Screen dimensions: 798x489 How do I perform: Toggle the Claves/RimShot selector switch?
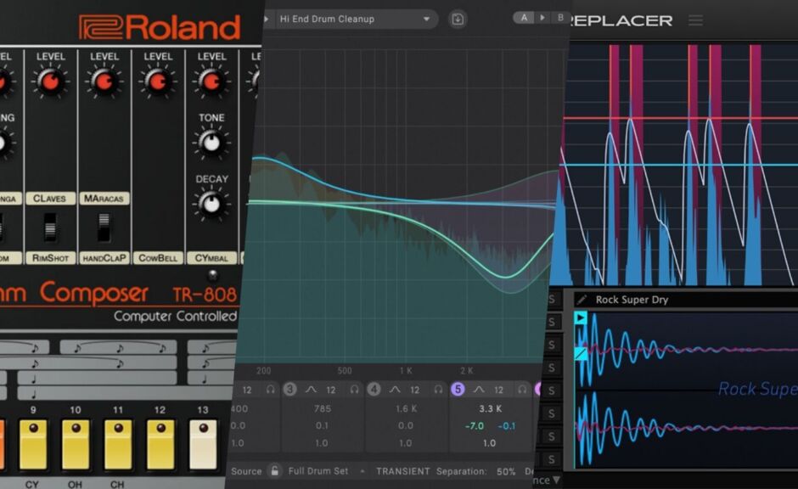coord(50,227)
